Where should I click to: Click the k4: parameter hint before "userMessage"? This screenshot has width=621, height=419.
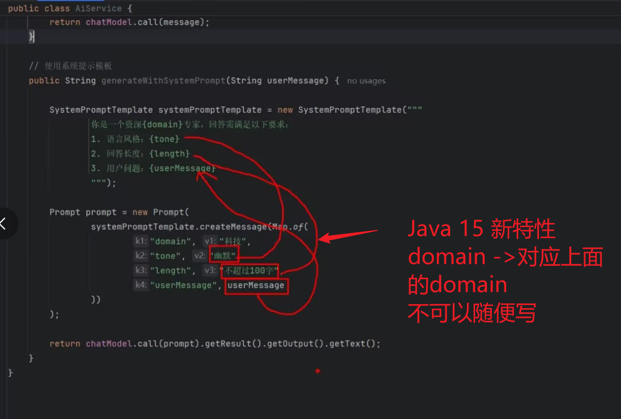[x=141, y=285]
